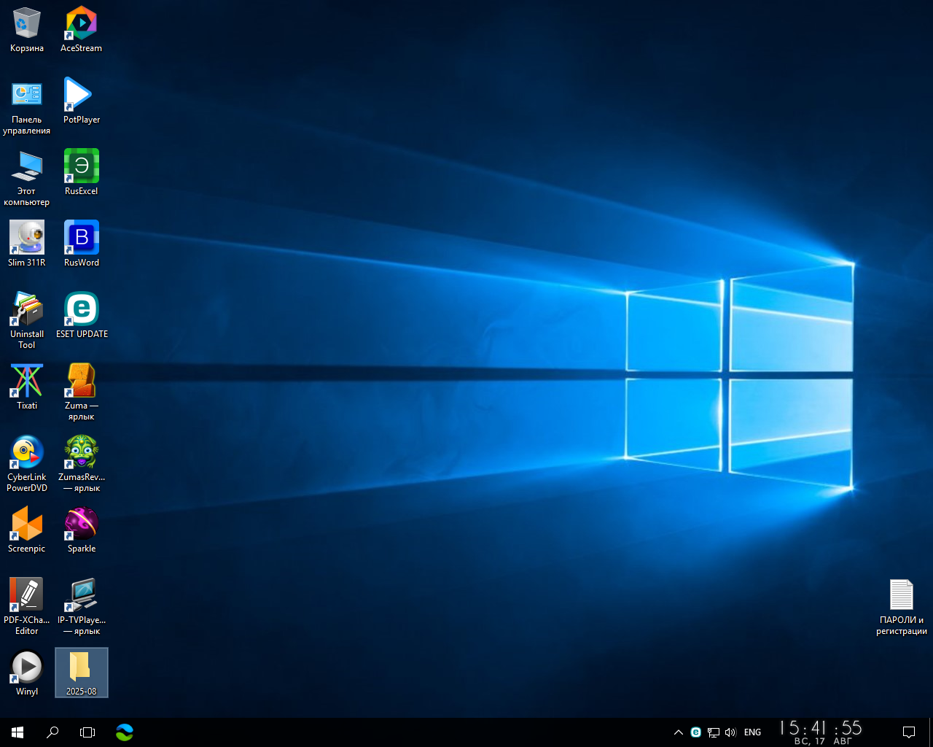Open the taskbar clock and calendar

pyautogui.click(x=821, y=732)
